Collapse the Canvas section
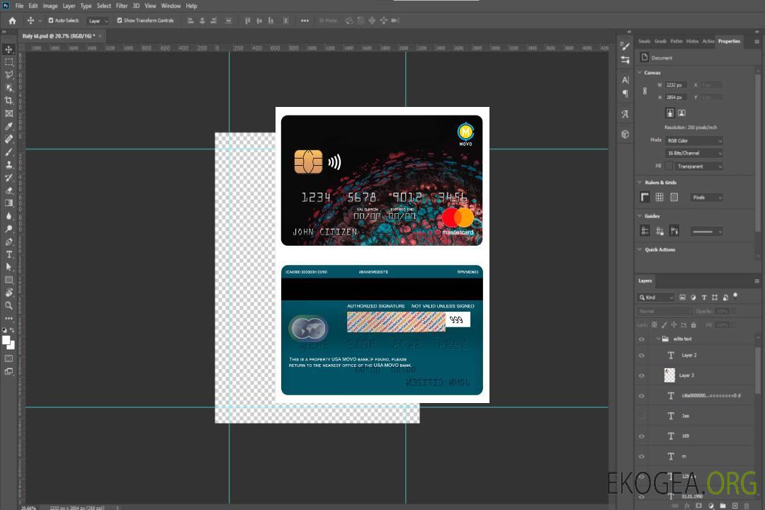This screenshot has width=765, height=510. point(640,72)
